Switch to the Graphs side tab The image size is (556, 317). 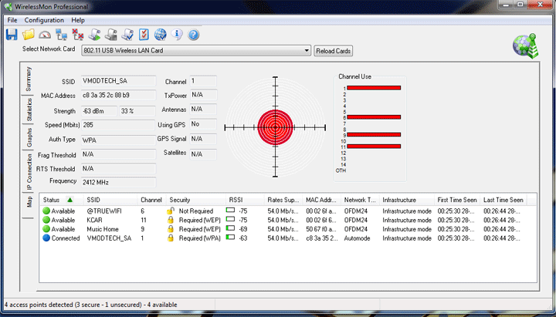[x=29, y=137]
